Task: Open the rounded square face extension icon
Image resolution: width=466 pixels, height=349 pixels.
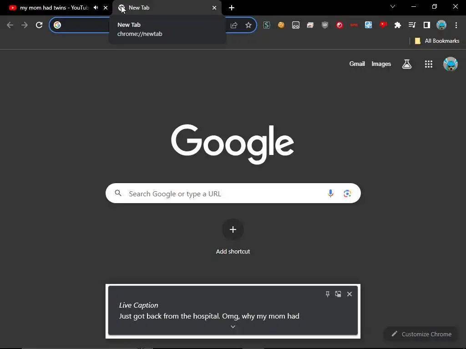Action: pos(296,25)
